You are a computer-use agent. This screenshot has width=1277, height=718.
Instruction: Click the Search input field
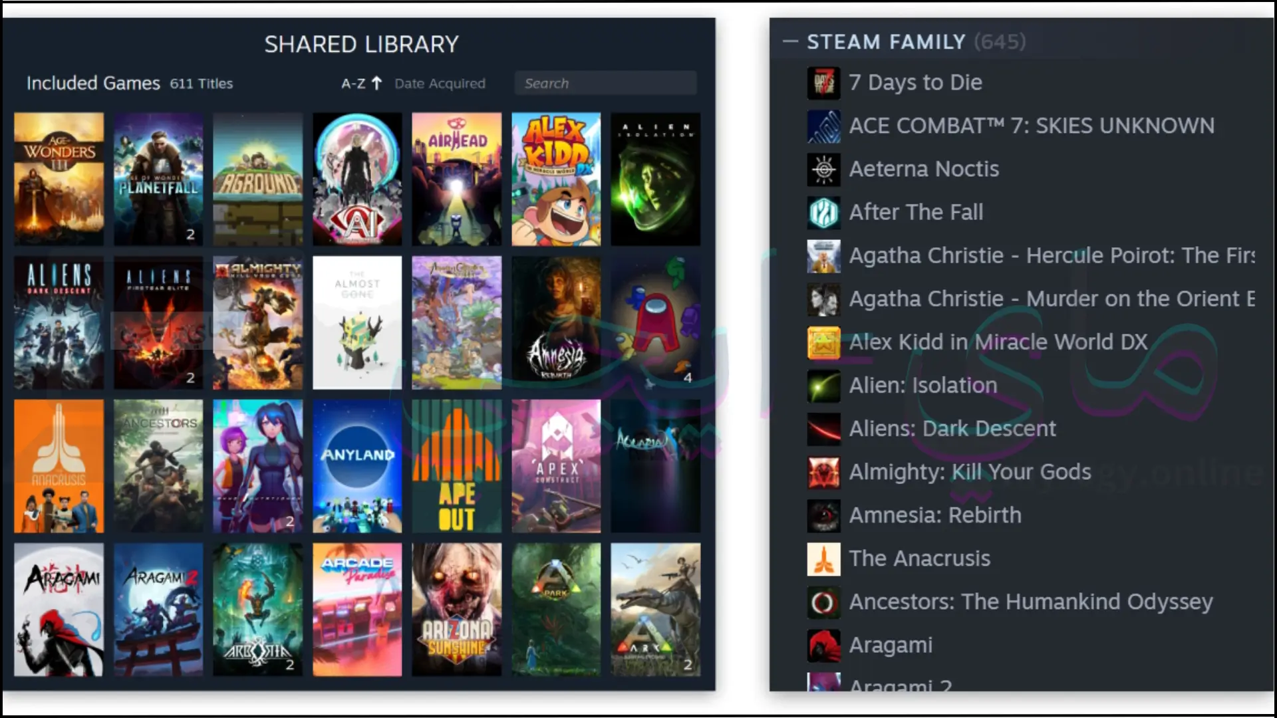click(x=608, y=82)
